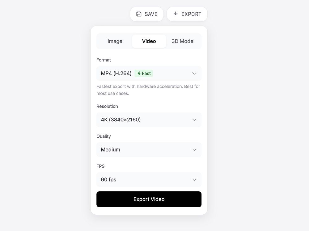Open the MP4 (H.264) format dropdown
This screenshot has width=309, height=231.
pos(149,74)
